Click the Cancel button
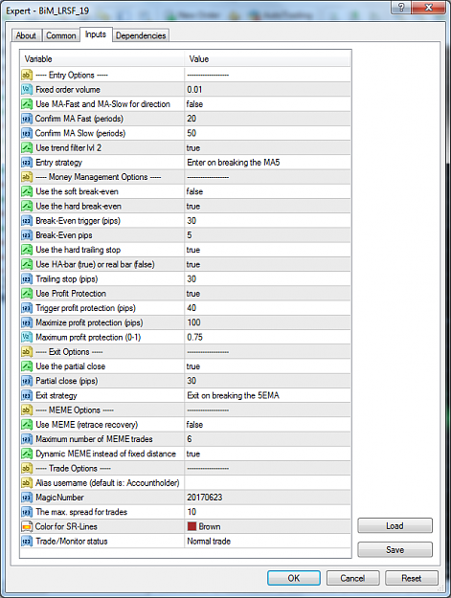 point(353,578)
